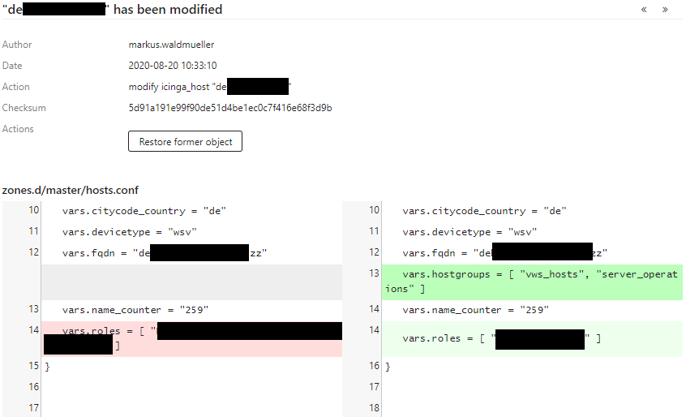Click the Date field label
The height and width of the screenshot is (417, 686).
pyautogui.click(x=12, y=66)
